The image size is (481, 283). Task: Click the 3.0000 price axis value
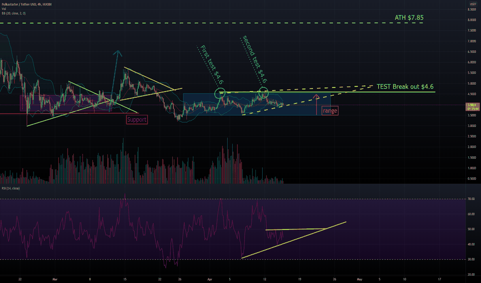click(472, 126)
